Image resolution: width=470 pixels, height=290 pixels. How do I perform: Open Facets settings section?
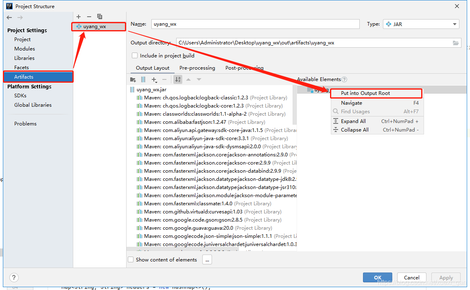click(21, 68)
